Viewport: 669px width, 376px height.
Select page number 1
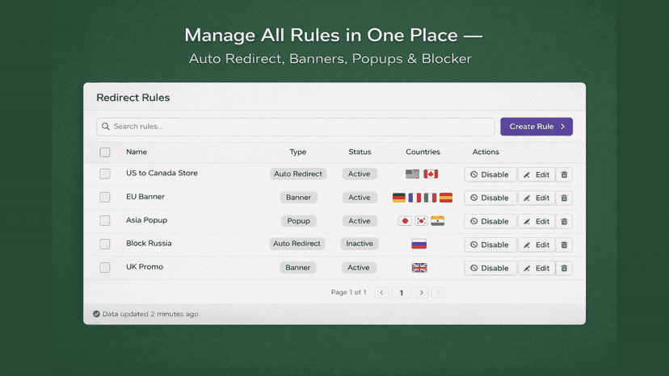(402, 292)
